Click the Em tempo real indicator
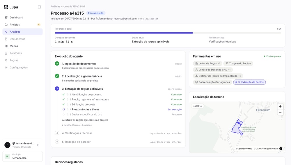The height and width of the screenshot is (165, 291). [x=272, y=56]
